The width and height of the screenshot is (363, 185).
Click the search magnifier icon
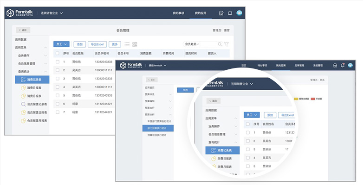pyautogui.click(x=220, y=44)
